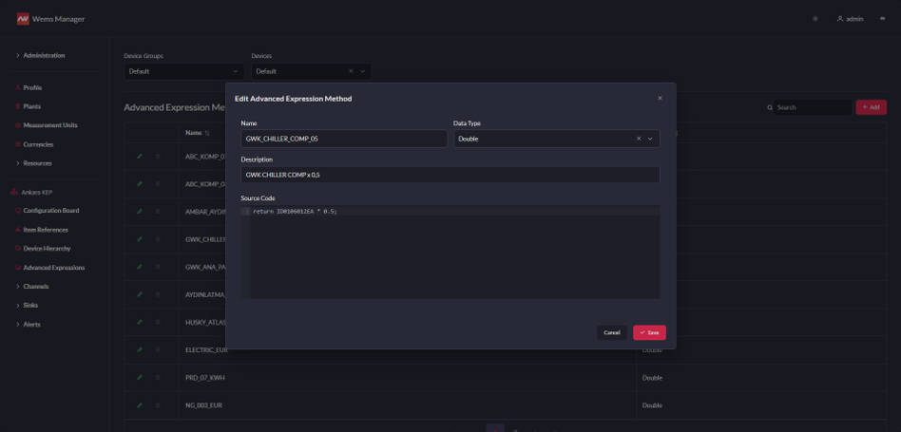Expand the Channels menu in sidebar
The height and width of the screenshot is (432, 901).
point(35,286)
